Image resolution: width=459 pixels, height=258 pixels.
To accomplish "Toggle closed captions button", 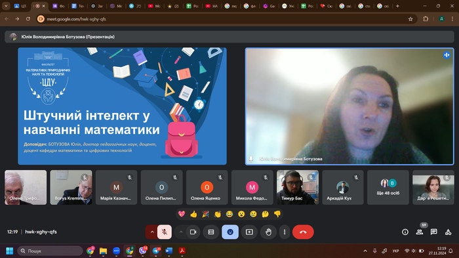I will pyautogui.click(x=211, y=232).
